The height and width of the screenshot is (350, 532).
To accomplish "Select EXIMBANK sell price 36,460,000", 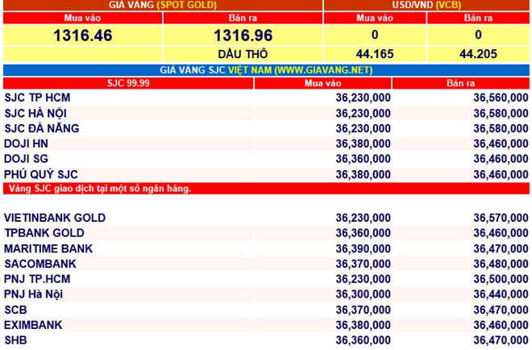I will [x=501, y=325].
